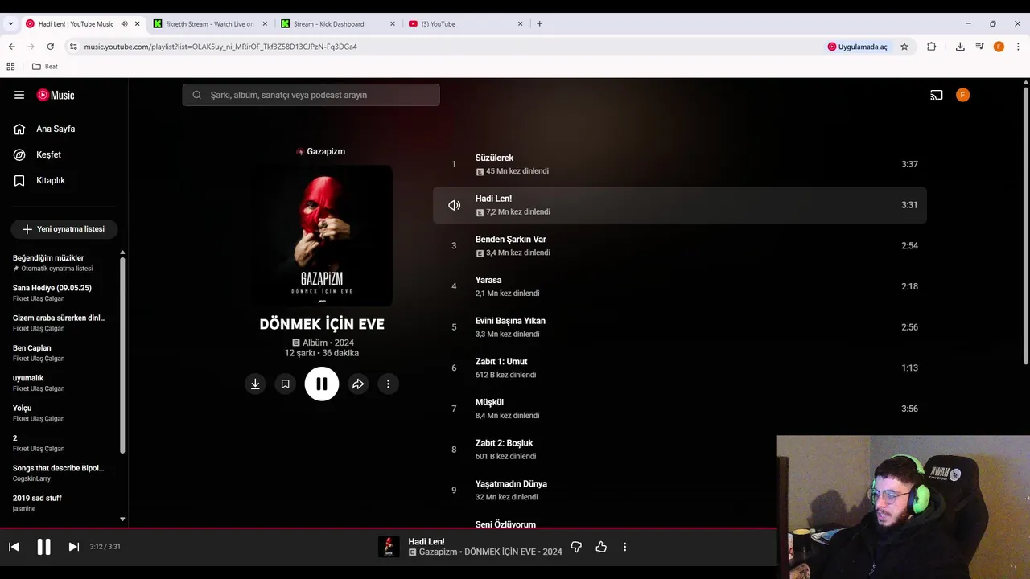Screen dimensions: 1030x579
Task: Save album to library bookmark icon
Action: point(285,384)
